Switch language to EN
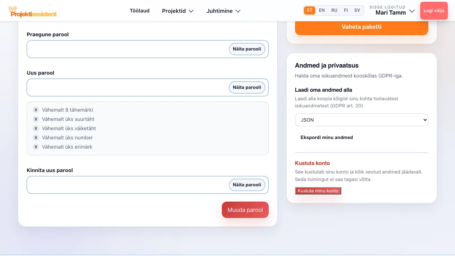455x256 pixels. pyautogui.click(x=322, y=10)
